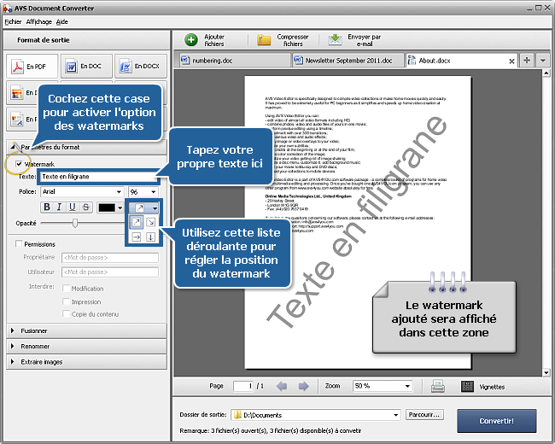Screen dimensions: 555x444
Task: Click the preview scrollbar up arrow
Action: (x=546, y=73)
